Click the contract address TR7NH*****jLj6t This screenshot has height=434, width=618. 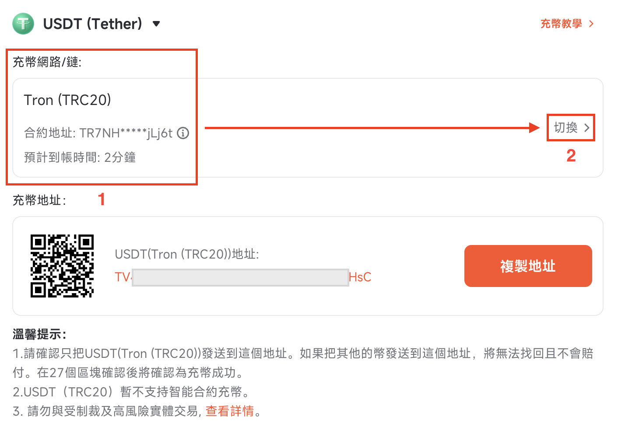click(126, 133)
